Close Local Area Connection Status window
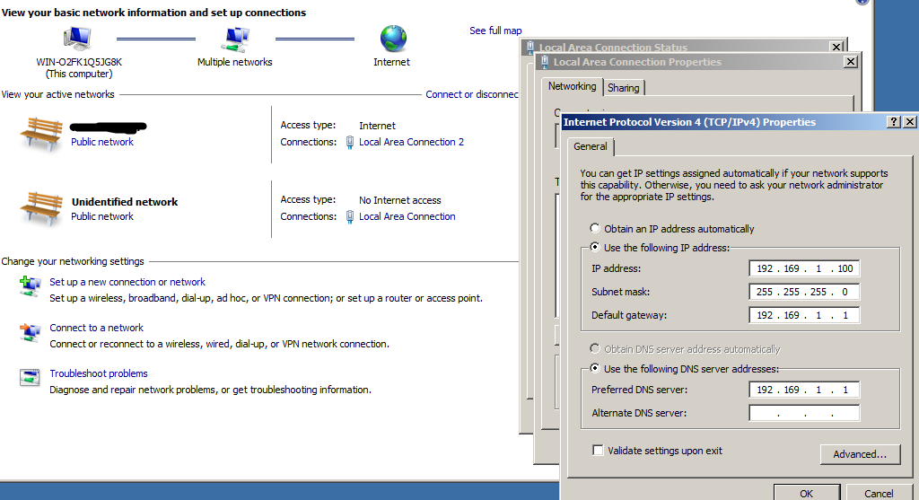 click(837, 47)
